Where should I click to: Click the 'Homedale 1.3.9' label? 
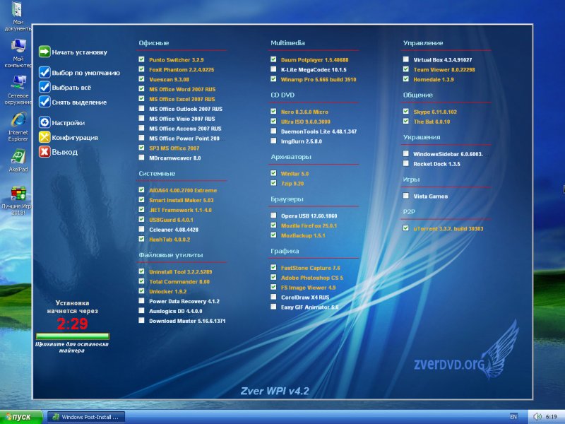(x=434, y=79)
